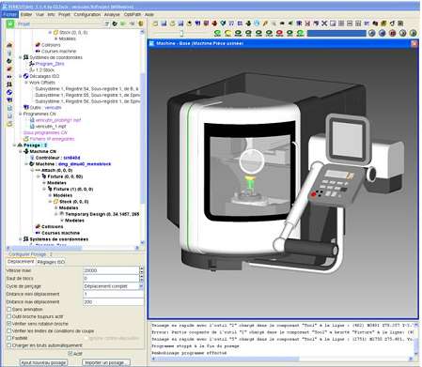
Task: Toggle Charger en bruts automatiquement checkbox
Action: click(9, 345)
